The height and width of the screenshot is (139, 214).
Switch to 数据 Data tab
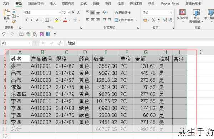pyautogui.click(x=96, y=4)
